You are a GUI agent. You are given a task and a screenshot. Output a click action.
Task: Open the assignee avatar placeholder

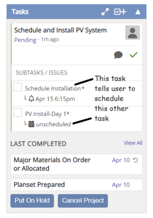133,33
